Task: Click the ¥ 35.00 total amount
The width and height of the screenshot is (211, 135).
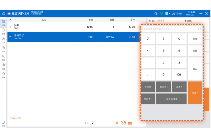Action: click(x=124, y=123)
